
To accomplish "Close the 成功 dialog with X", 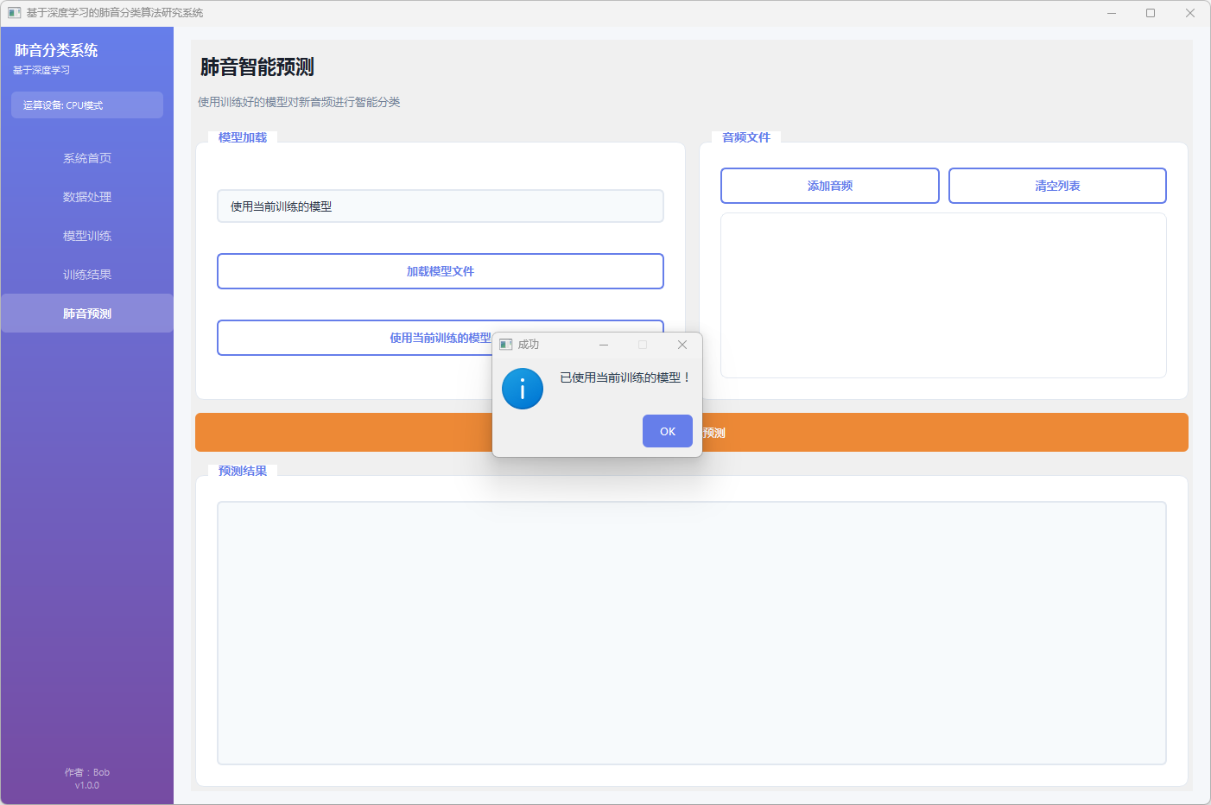I will (x=682, y=345).
